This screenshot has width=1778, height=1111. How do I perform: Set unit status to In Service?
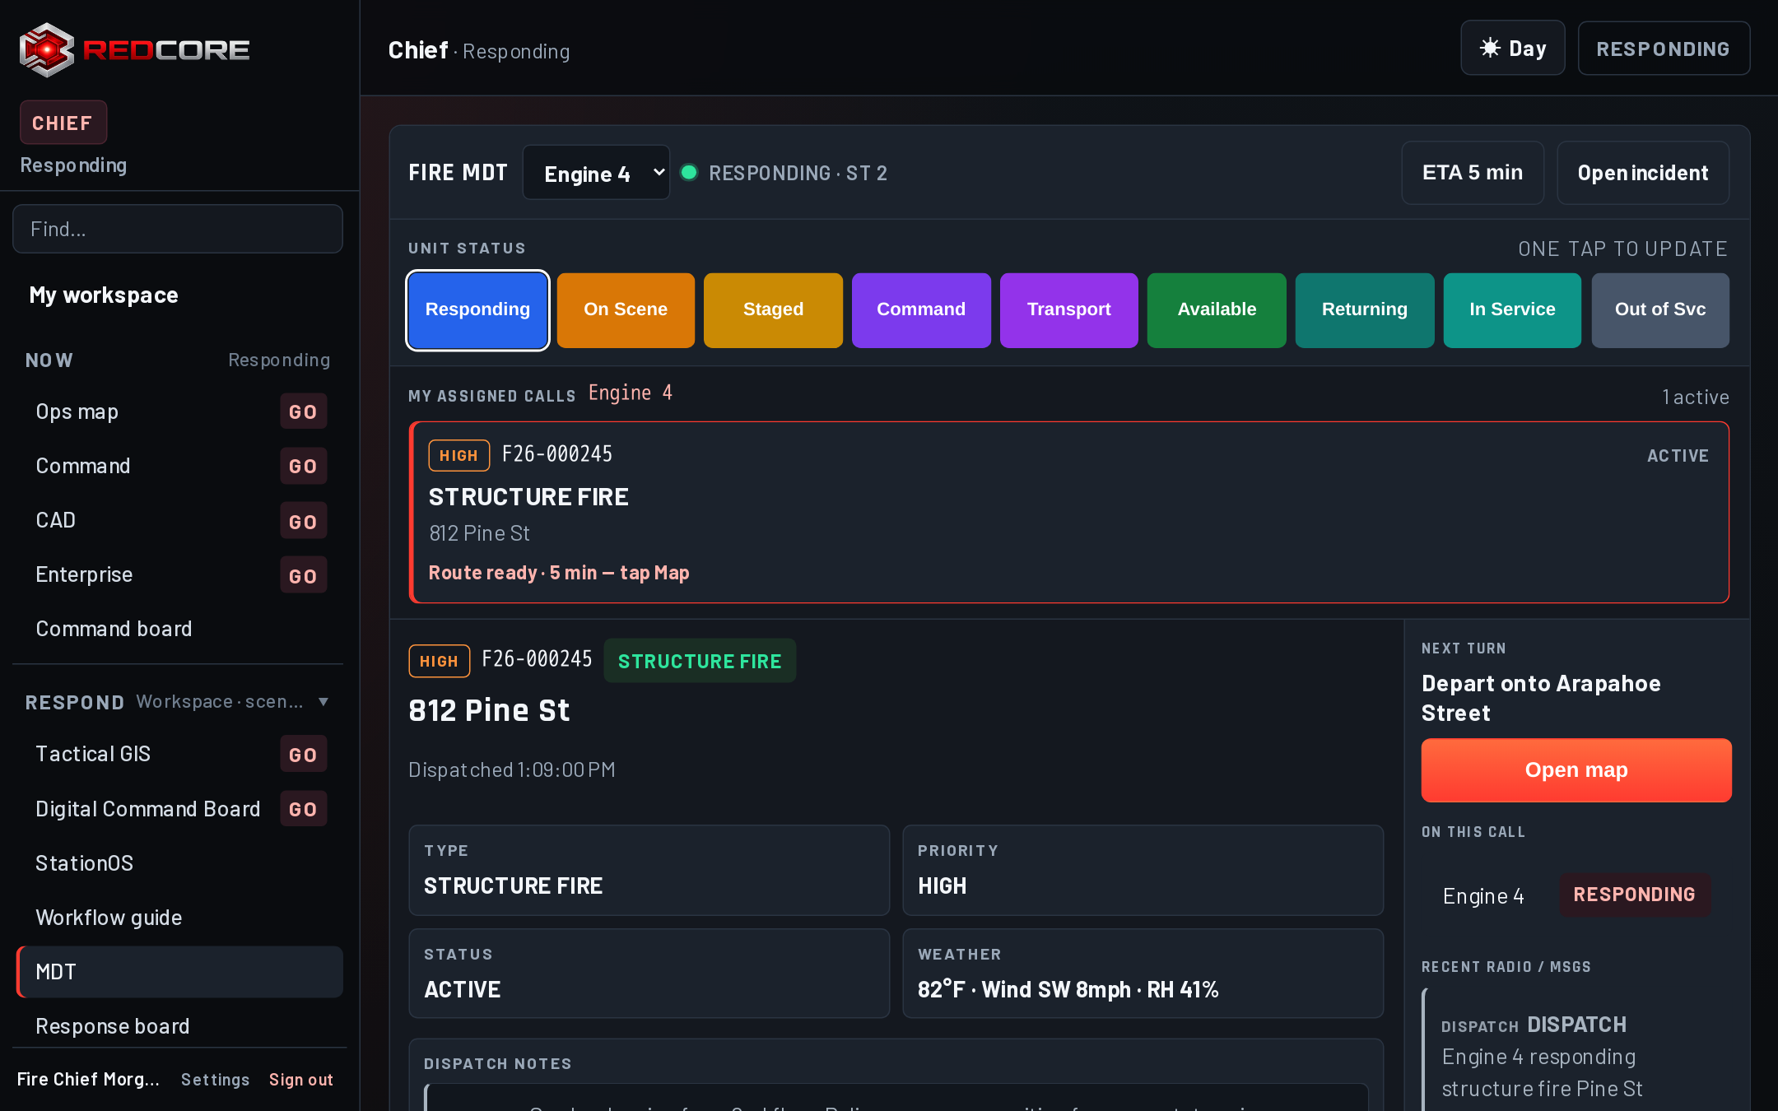(x=1512, y=309)
